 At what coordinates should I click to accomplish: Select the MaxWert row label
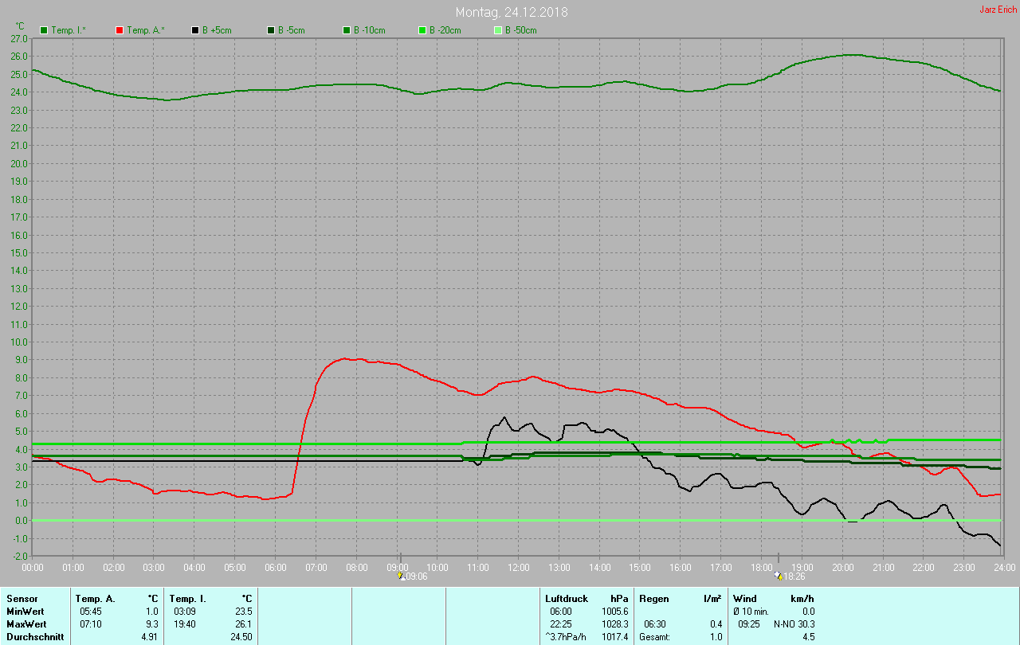pyautogui.click(x=25, y=623)
